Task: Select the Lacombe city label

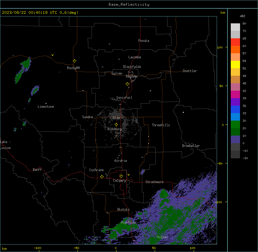Action: tap(135, 57)
